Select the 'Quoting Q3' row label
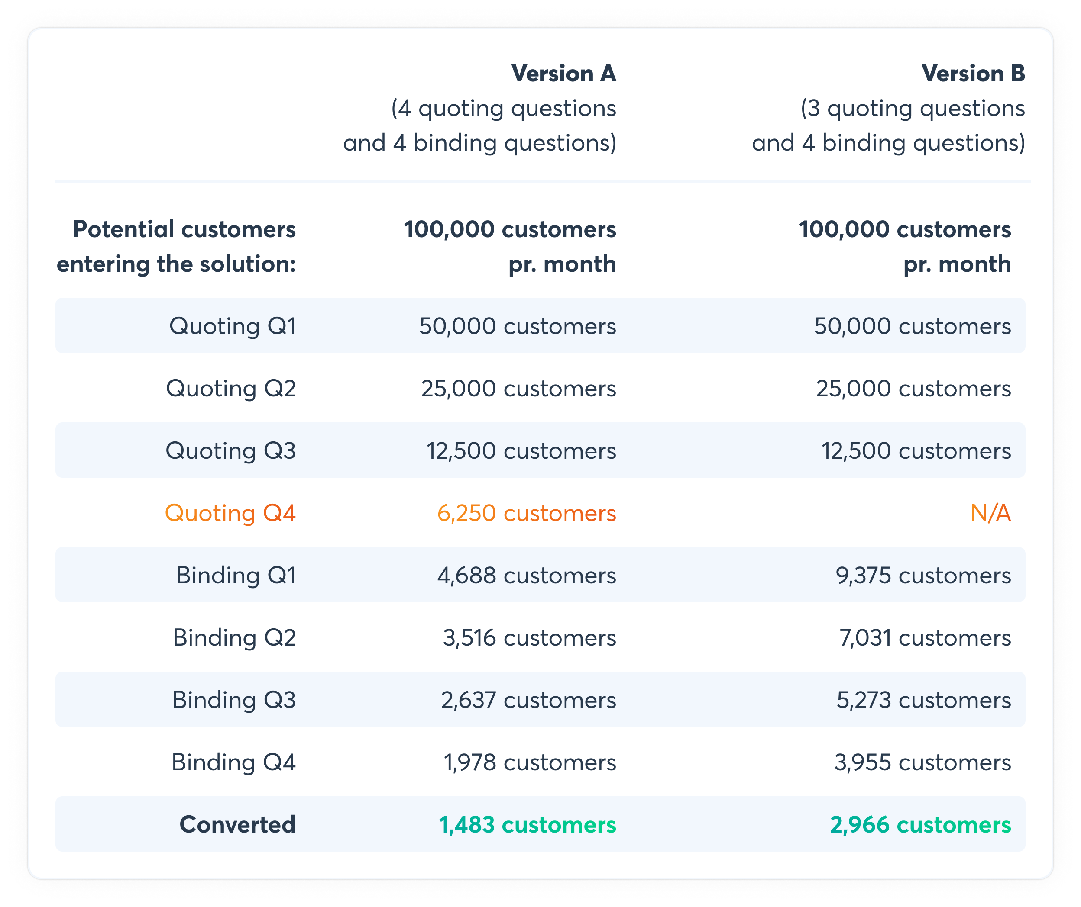Image resolution: width=1081 pixels, height=907 pixels. 231,451
